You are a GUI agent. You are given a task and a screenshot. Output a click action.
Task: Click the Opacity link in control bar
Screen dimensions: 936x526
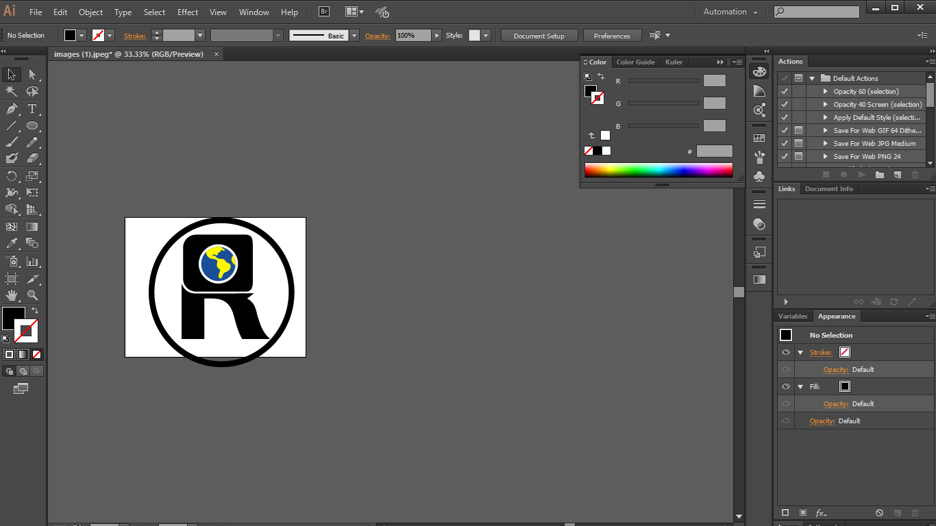378,36
